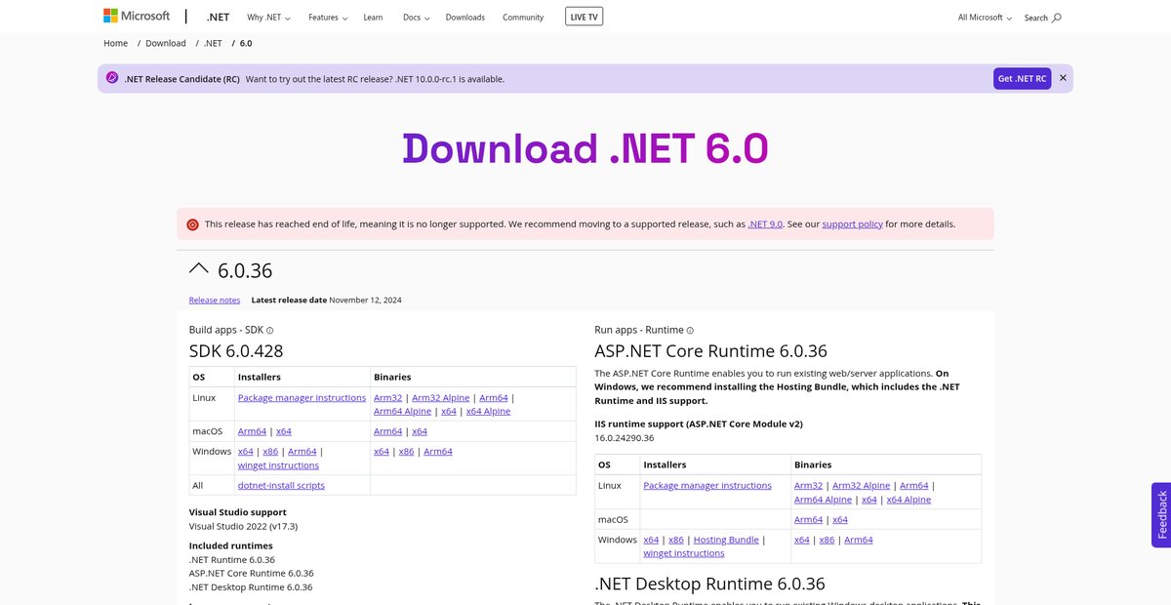Open Downloads in the top navigation
The width and height of the screenshot is (1171, 605).
pyautogui.click(x=465, y=18)
